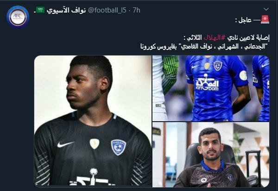Click the 7h tweet timestamp

(x=137, y=10)
